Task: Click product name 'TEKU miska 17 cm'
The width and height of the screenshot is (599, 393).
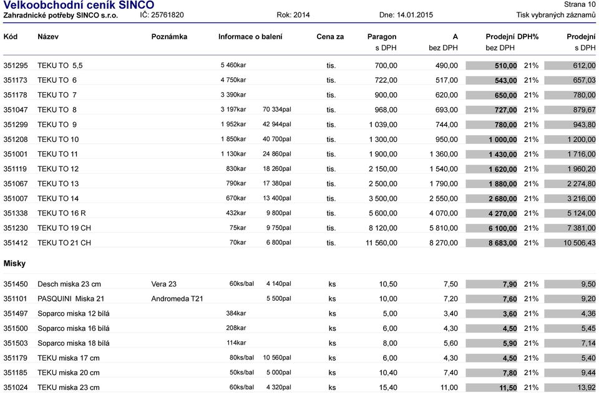Action: pyautogui.click(x=69, y=358)
